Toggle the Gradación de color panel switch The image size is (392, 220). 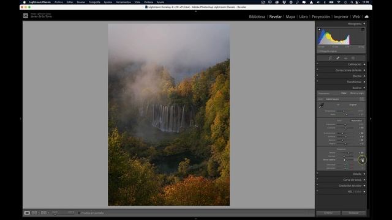coord(317,185)
